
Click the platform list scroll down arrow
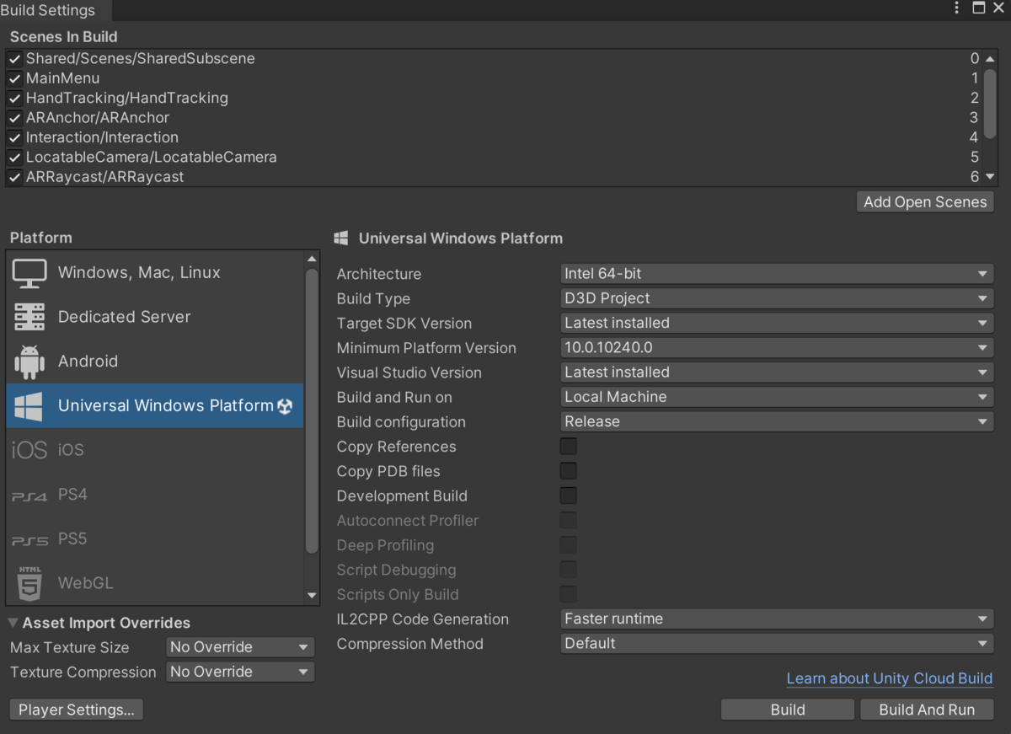[x=312, y=596]
